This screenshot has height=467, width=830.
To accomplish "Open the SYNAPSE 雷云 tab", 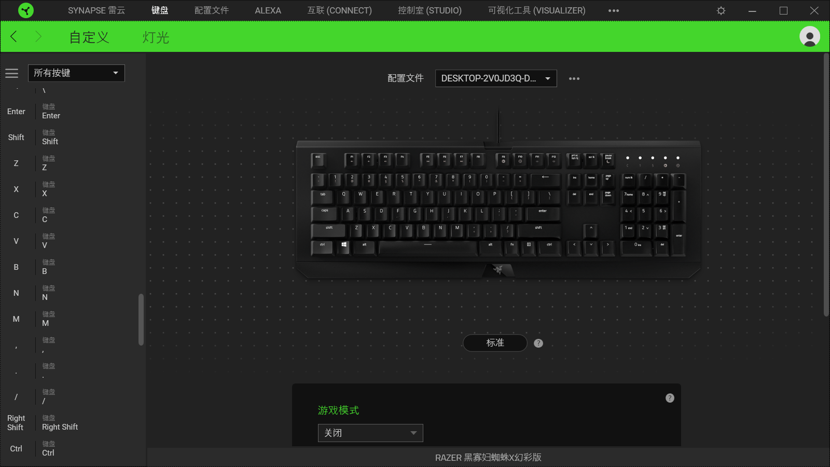I will [x=96, y=10].
